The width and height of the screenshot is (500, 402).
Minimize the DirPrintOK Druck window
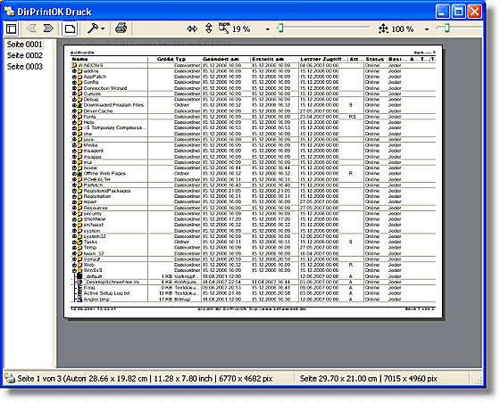(442, 12)
